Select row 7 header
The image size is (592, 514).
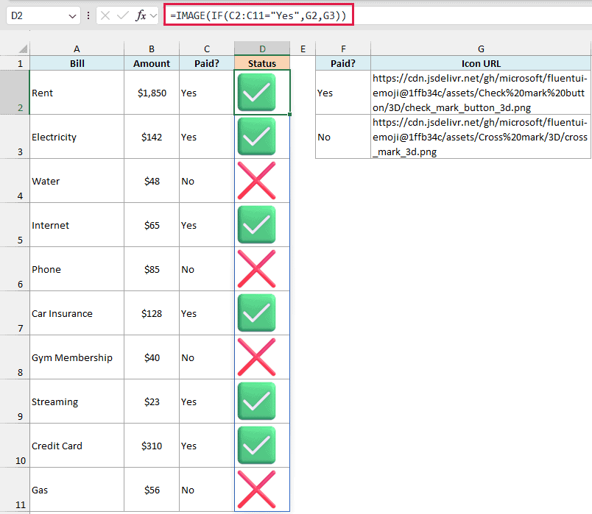pos(15,313)
